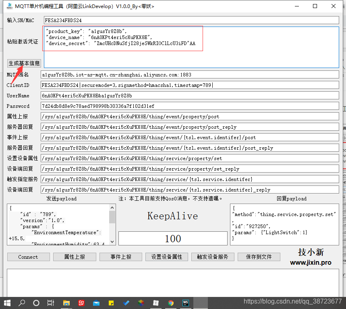This screenshot has height=309, width=346.
Task: Open the blue checkmark To Do app
Action: [126, 303]
